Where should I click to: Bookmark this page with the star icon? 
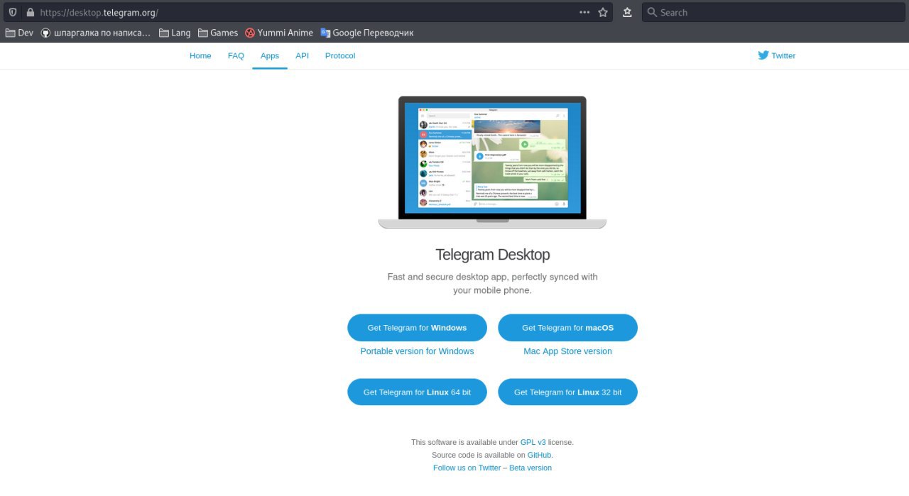point(603,12)
